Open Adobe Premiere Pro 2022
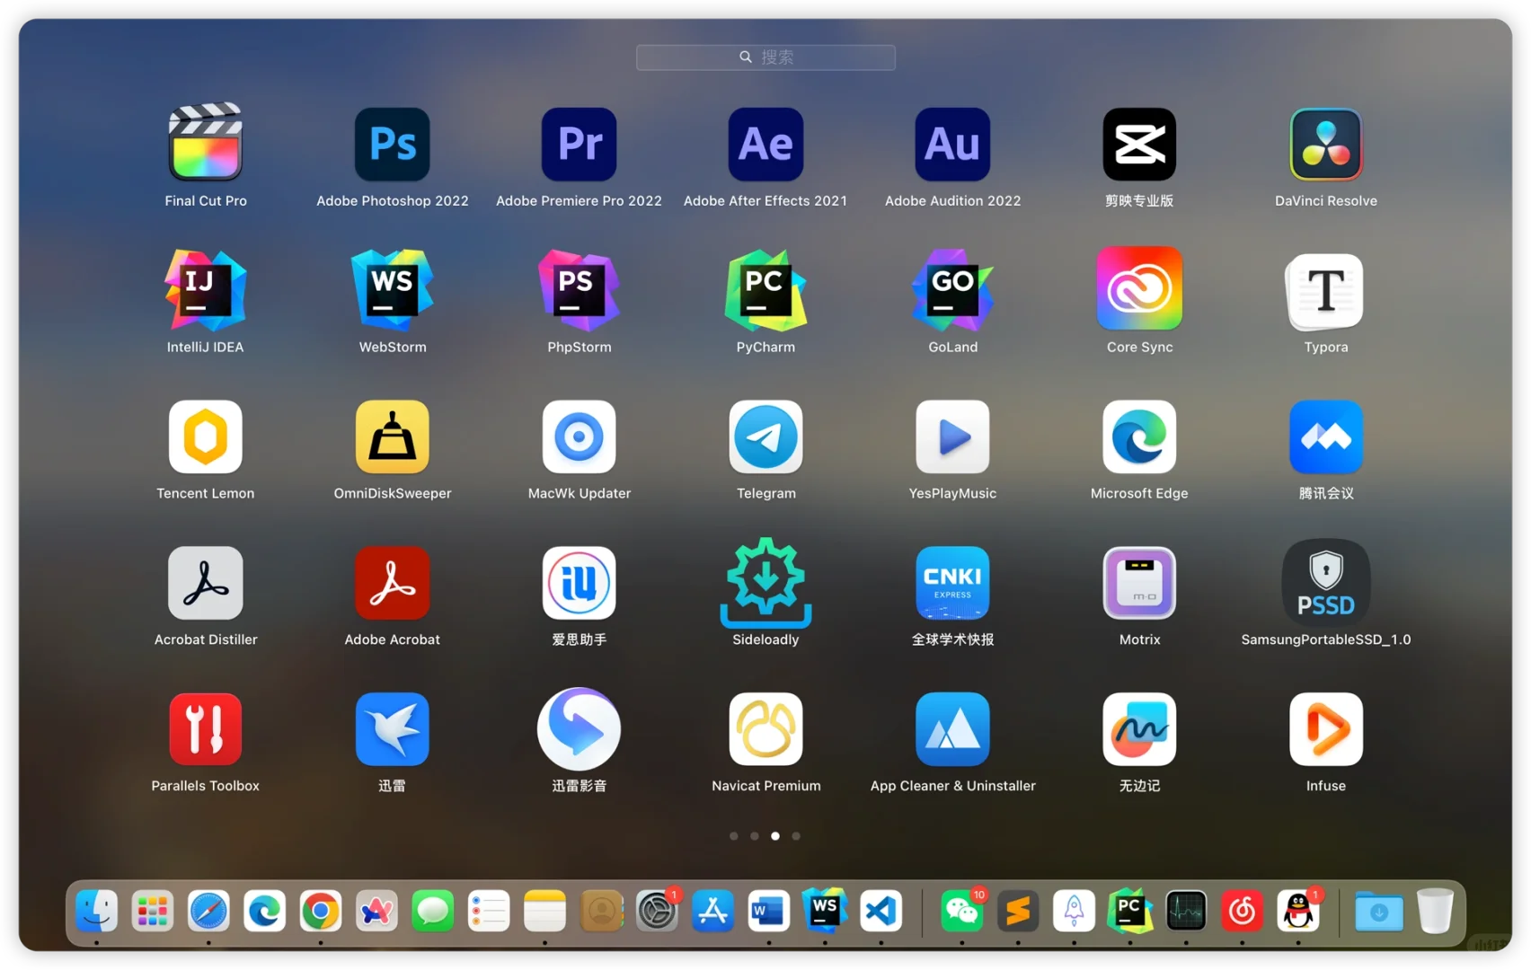This screenshot has height=970, width=1531. [x=580, y=144]
